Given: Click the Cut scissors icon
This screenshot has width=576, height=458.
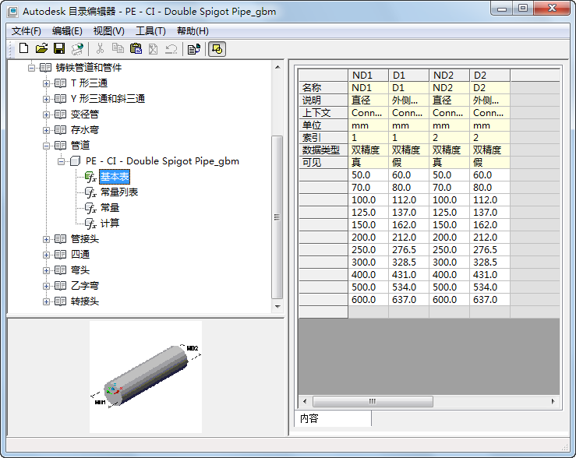Looking at the screenshot, I should [100, 48].
